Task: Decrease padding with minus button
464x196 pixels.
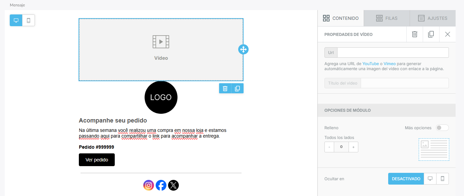Action: tap(329, 147)
